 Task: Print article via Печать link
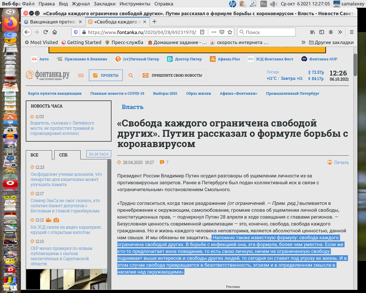338,162
